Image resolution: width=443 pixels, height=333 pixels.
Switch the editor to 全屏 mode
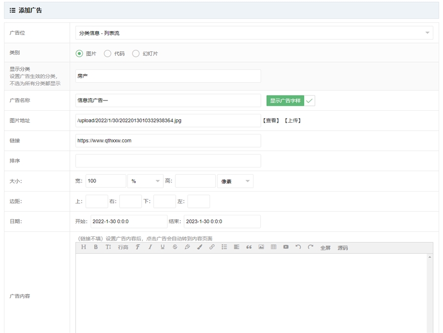point(325,248)
